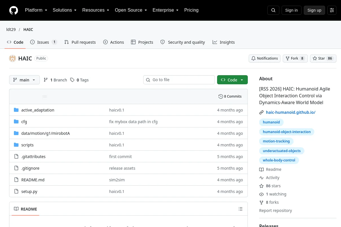Fork the HAIC repository
The image size is (341, 227).
pyautogui.click(x=295, y=58)
